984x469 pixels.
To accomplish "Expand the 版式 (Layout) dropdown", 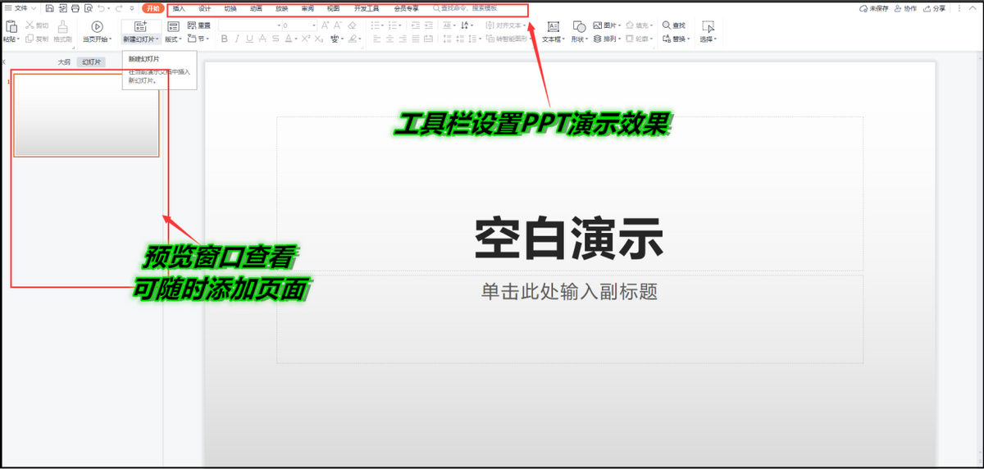I will click(x=175, y=39).
